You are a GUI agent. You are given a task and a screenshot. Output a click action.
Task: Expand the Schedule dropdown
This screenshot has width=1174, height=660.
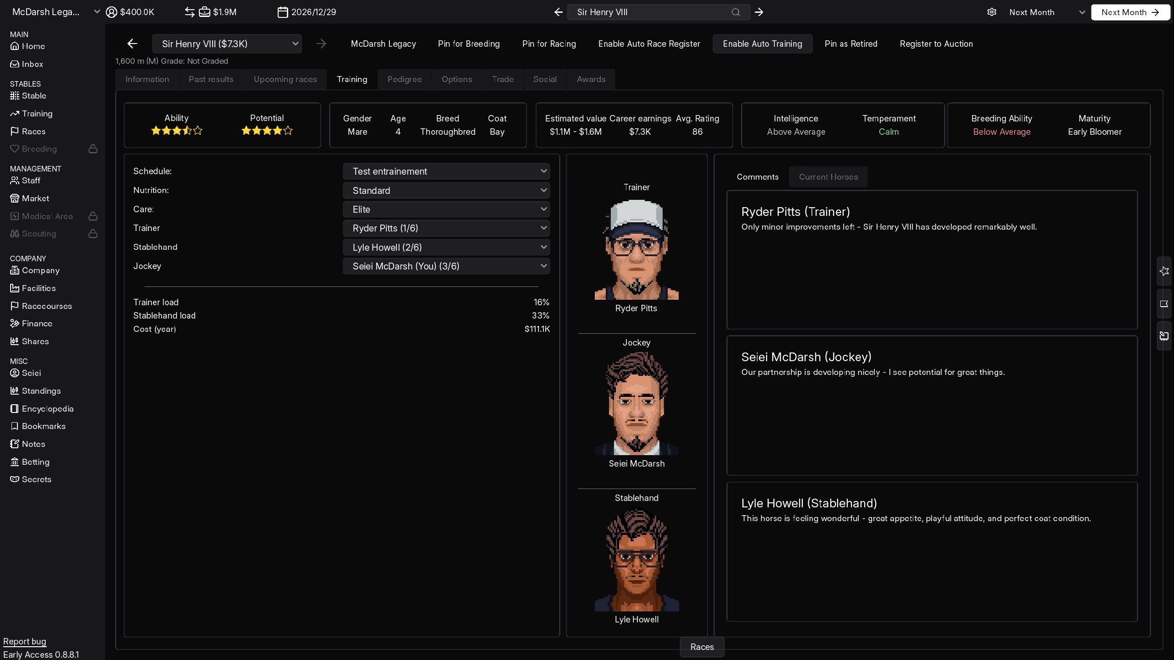click(x=446, y=171)
